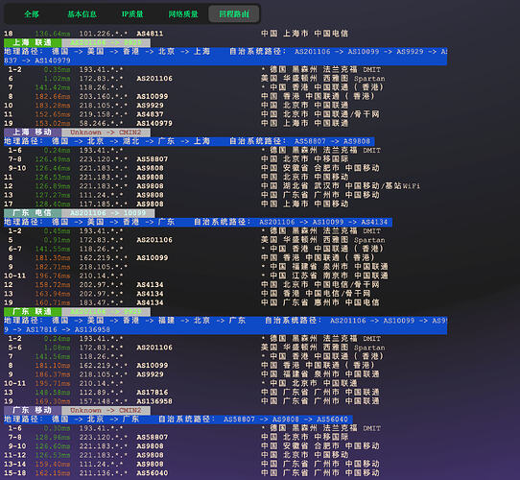The image size is (520, 480).
Task: Click latency value 158.72ms
Action: pos(53,284)
